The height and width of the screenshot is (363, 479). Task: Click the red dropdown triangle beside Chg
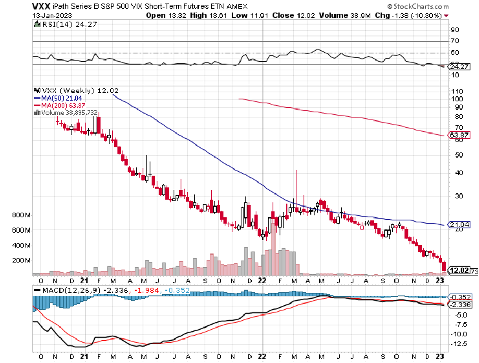pyautogui.click(x=447, y=16)
